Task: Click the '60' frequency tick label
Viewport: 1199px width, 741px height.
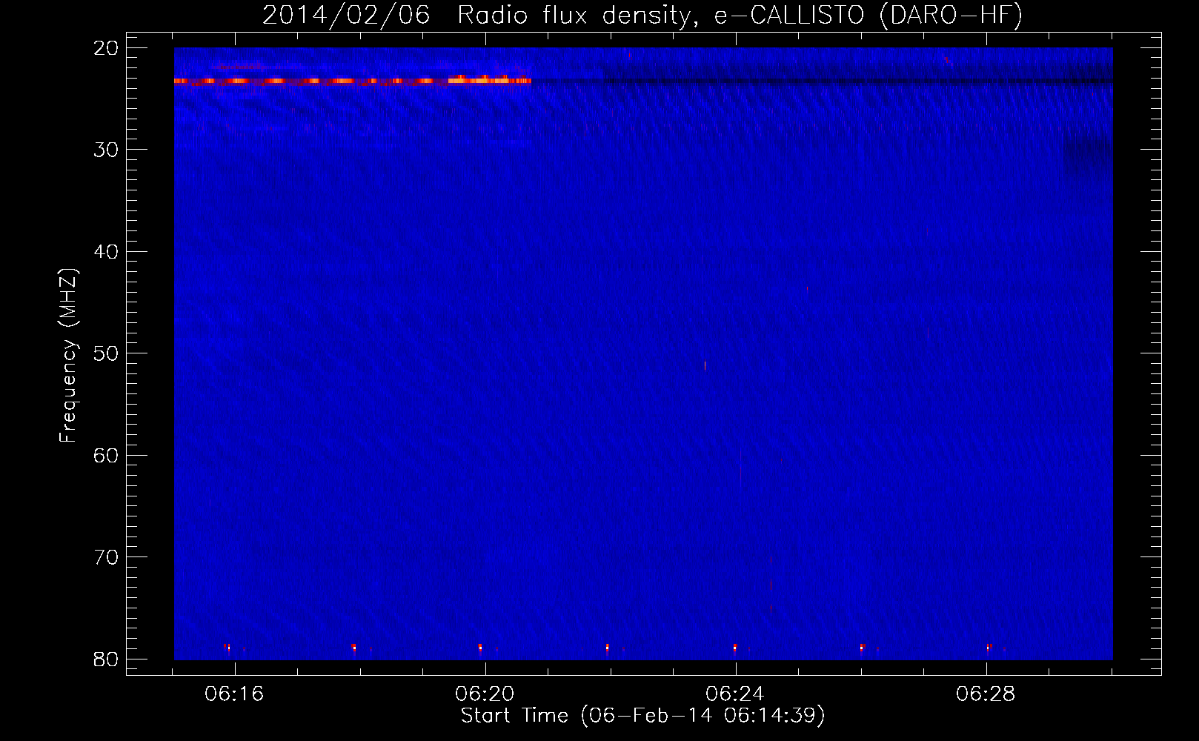Action: pos(107,455)
